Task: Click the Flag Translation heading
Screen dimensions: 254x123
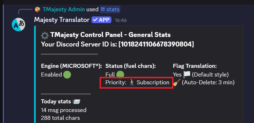Action: pos(195,66)
